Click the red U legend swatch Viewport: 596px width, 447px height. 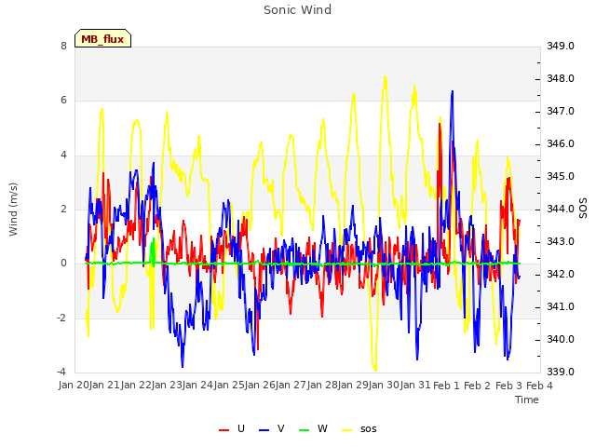coord(223,430)
